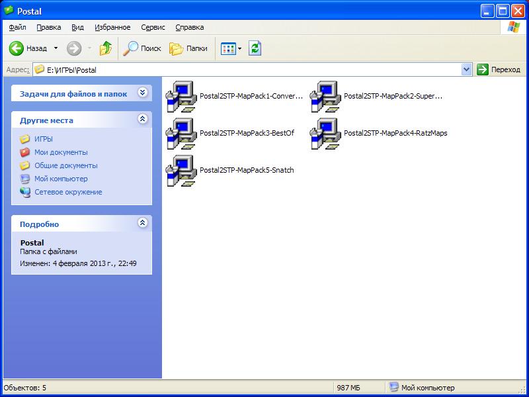Screen dimensions: 529x397
Task: Select the MapPack4-RatzMaps installer icon
Action: (325, 134)
